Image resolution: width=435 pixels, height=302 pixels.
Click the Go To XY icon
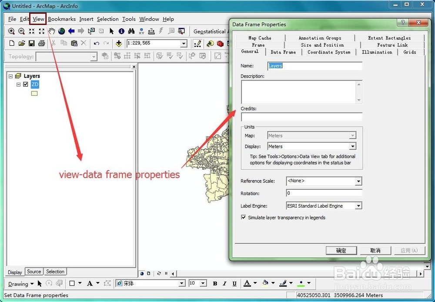pos(141,31)
